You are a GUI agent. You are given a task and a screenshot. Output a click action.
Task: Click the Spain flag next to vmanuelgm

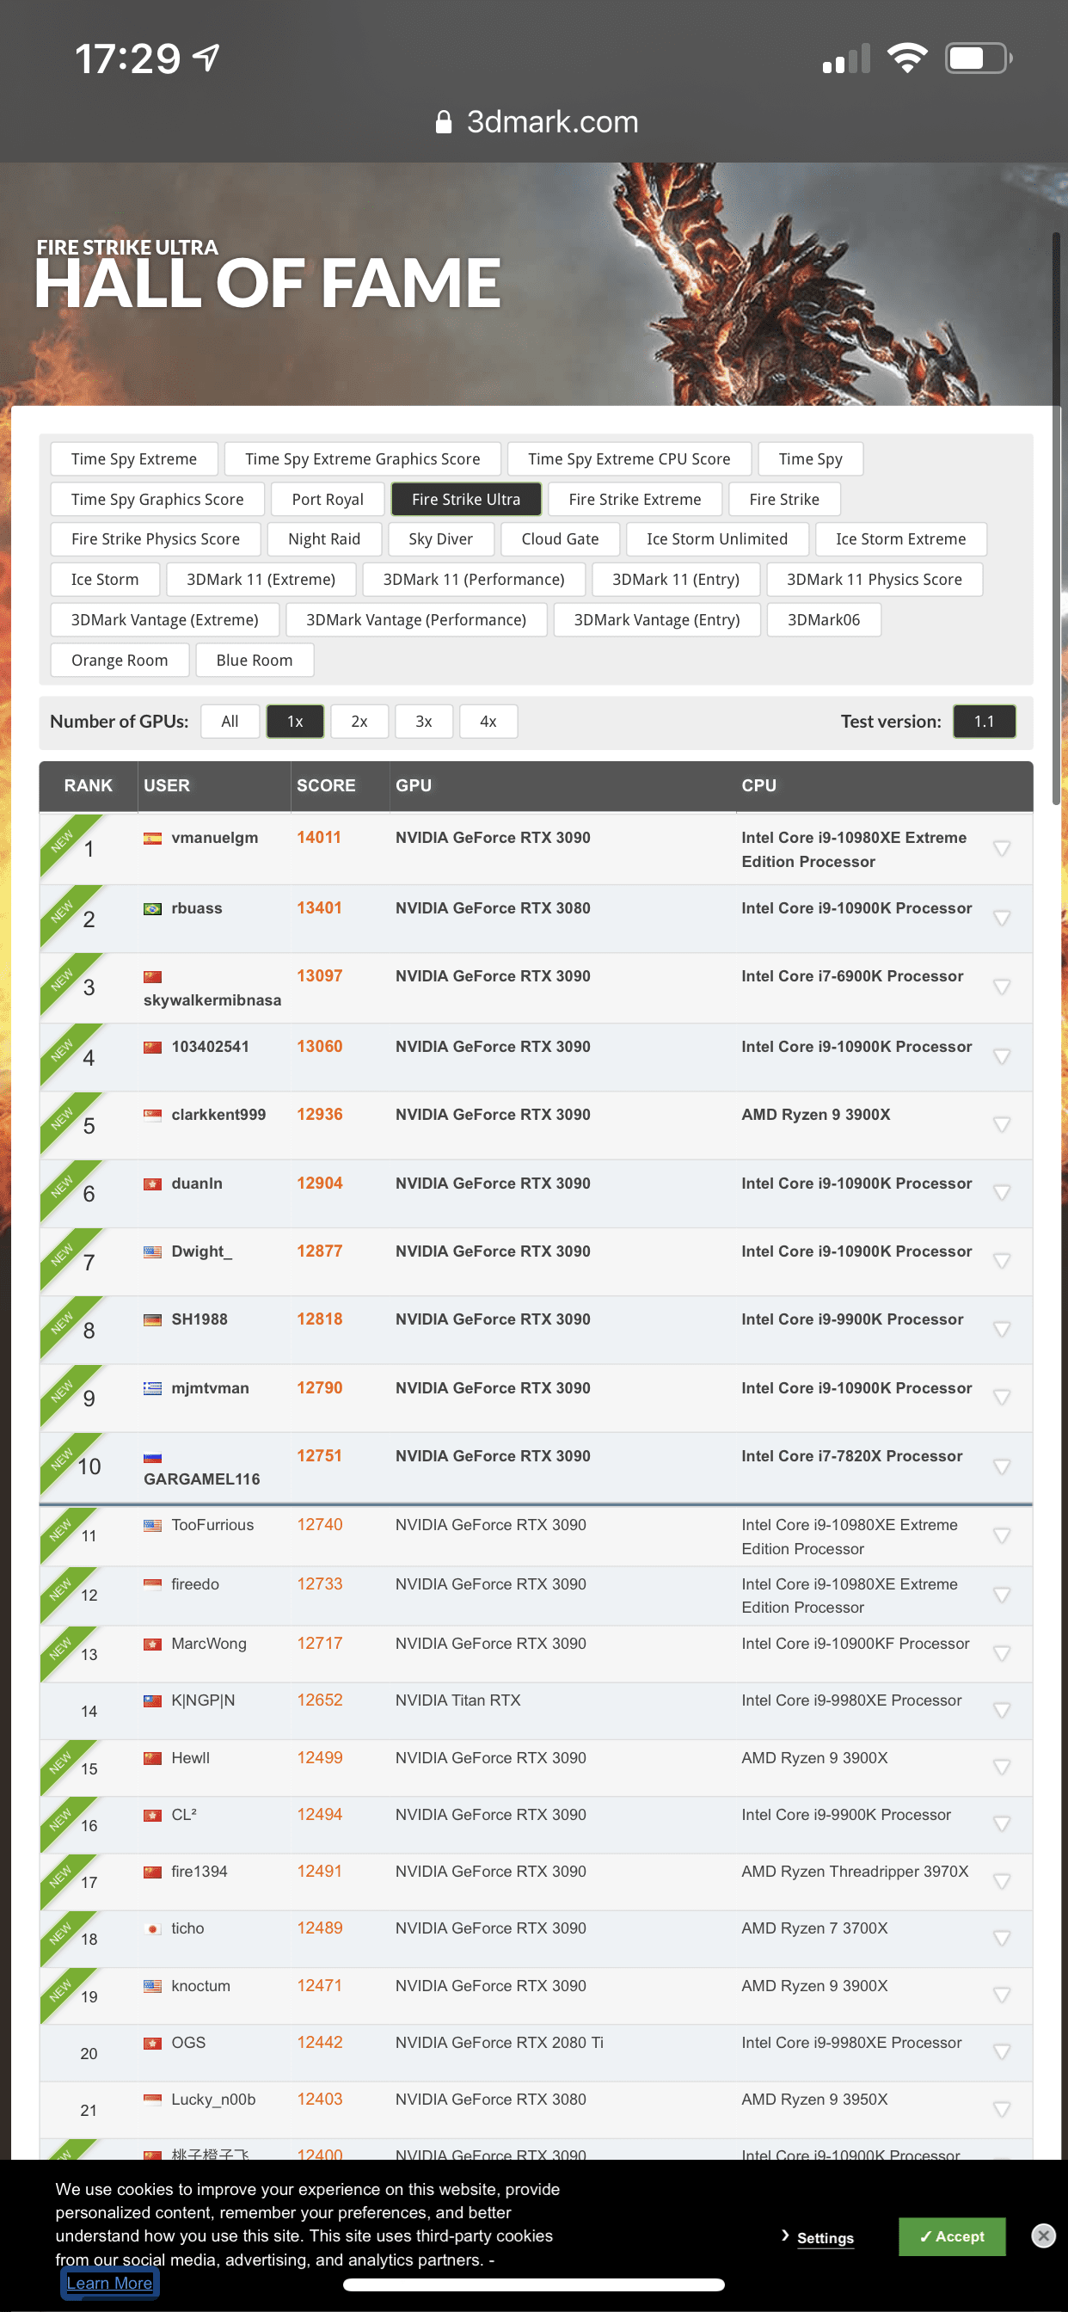[x=152, y=839]
